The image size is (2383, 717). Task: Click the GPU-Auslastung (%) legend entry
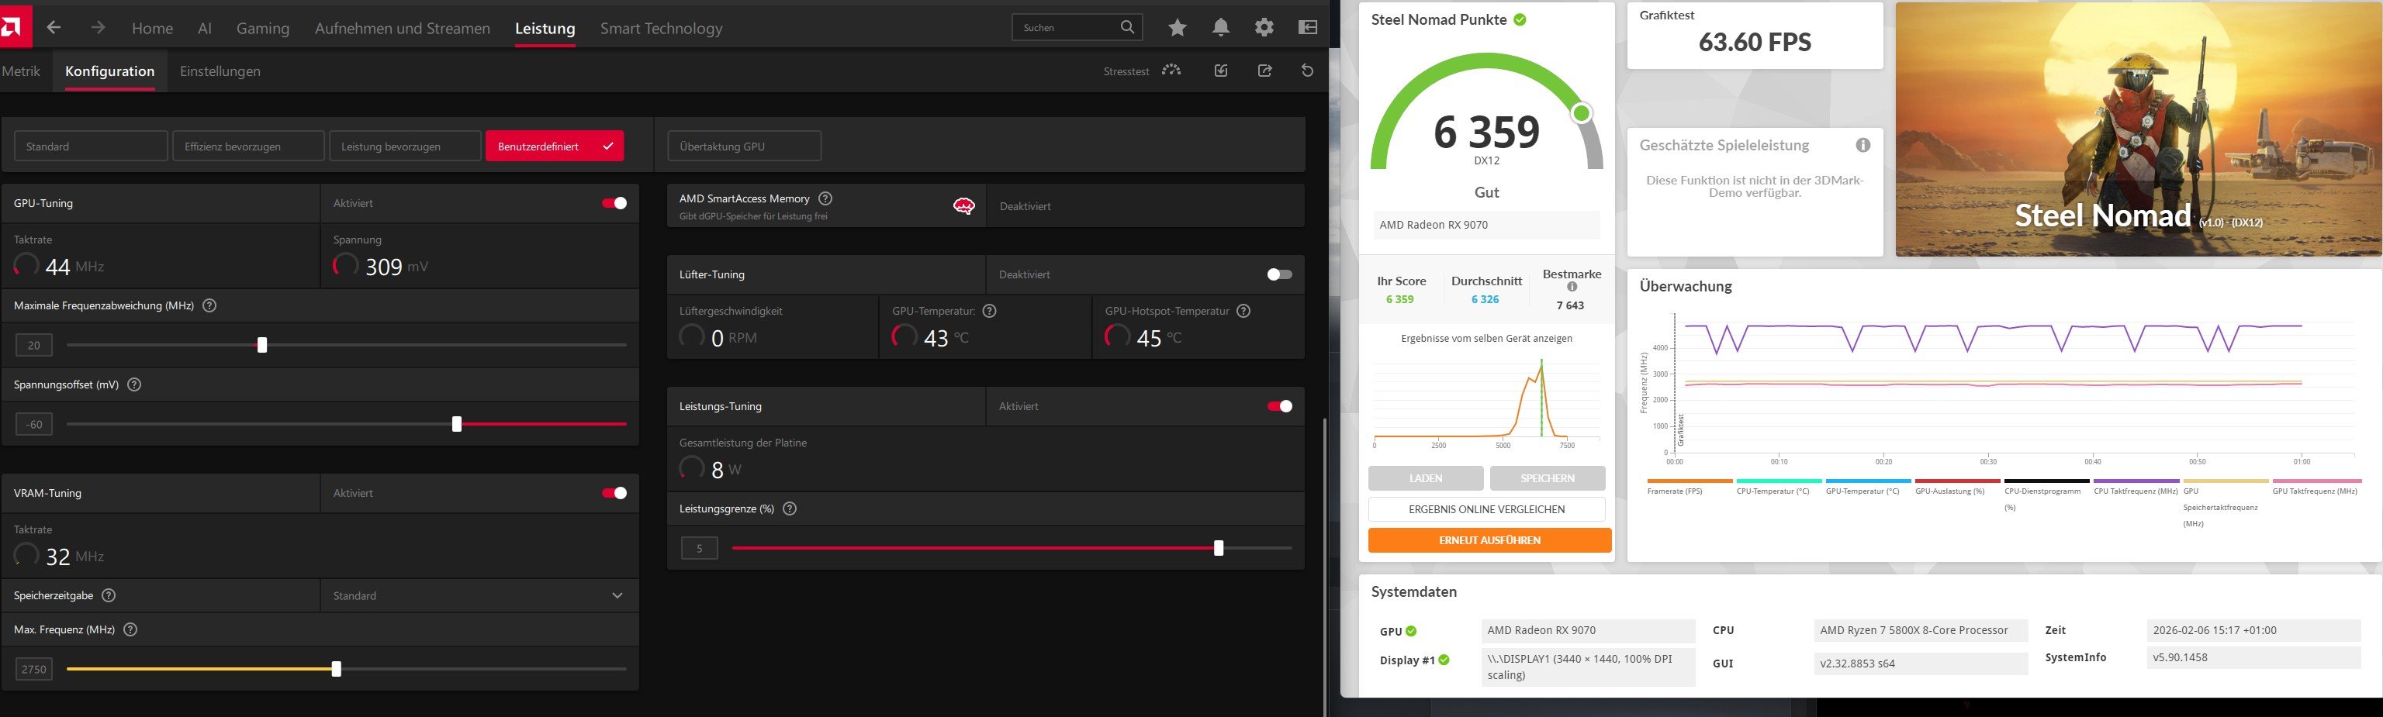(x=1957, y=487)
